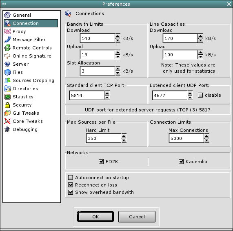Increase the Hard Limit sources arrow

124,136
